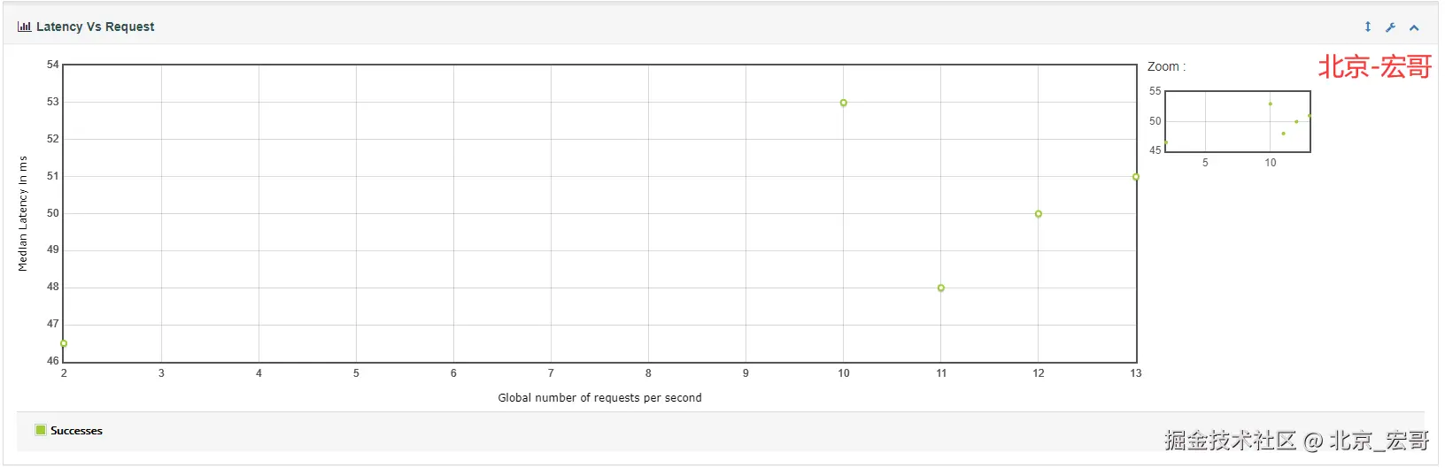Click the red 北京-宏哥 watermark text
This screenshot has height=468, width=1445.
pos(1375,66)
